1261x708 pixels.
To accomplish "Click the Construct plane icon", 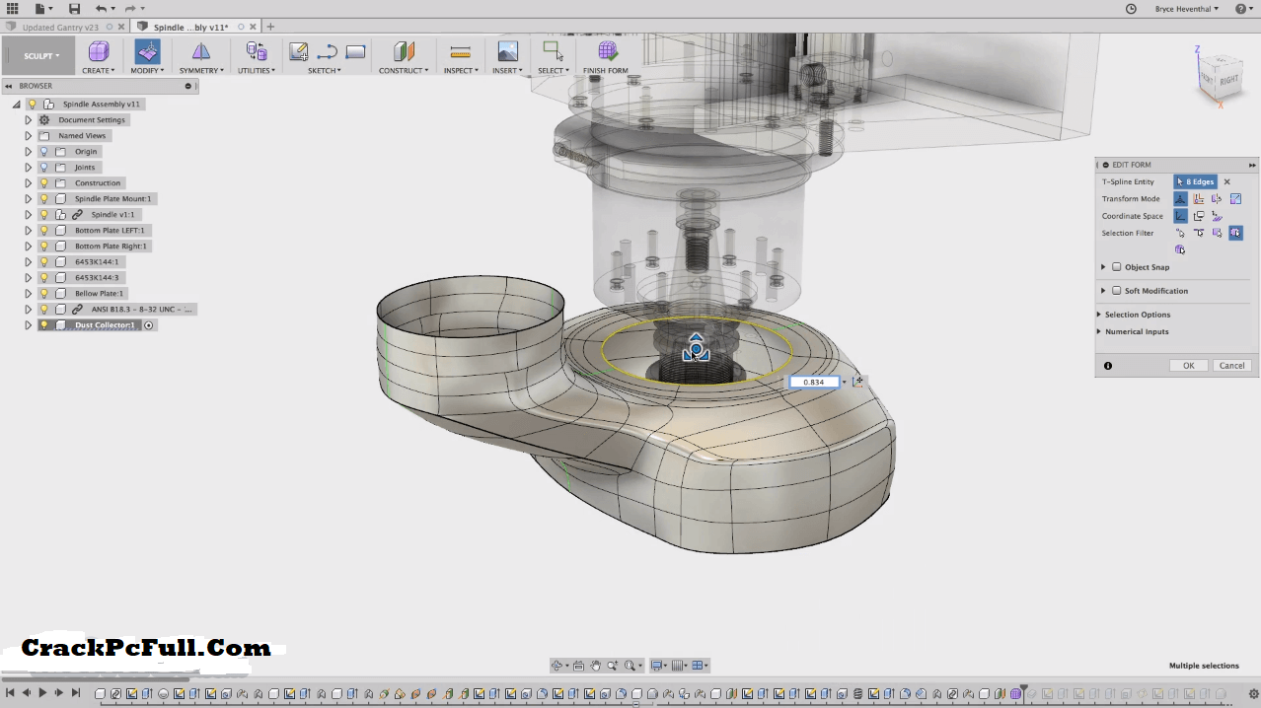I will click(x=403, y=52).
